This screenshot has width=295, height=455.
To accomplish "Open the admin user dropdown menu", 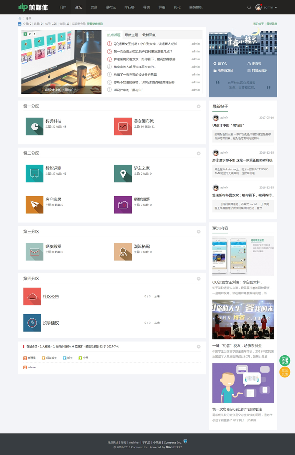I will (x=266, y=7).
